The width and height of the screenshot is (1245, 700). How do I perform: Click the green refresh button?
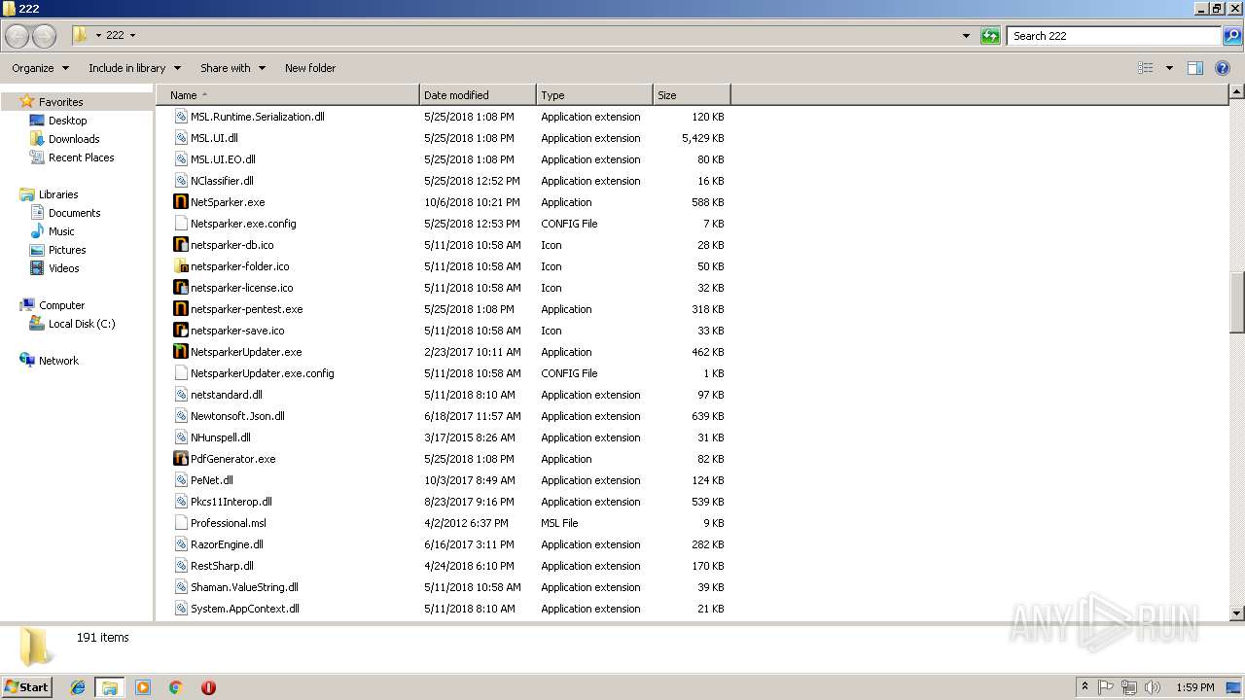point(990,36)
